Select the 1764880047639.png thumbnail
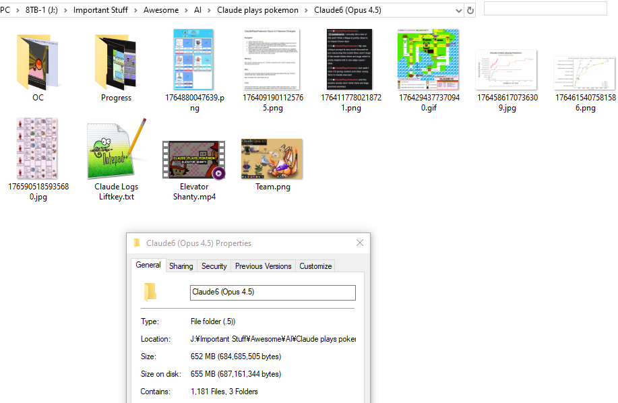This screenshot has width=618, height=403. [x=193, y=59]
